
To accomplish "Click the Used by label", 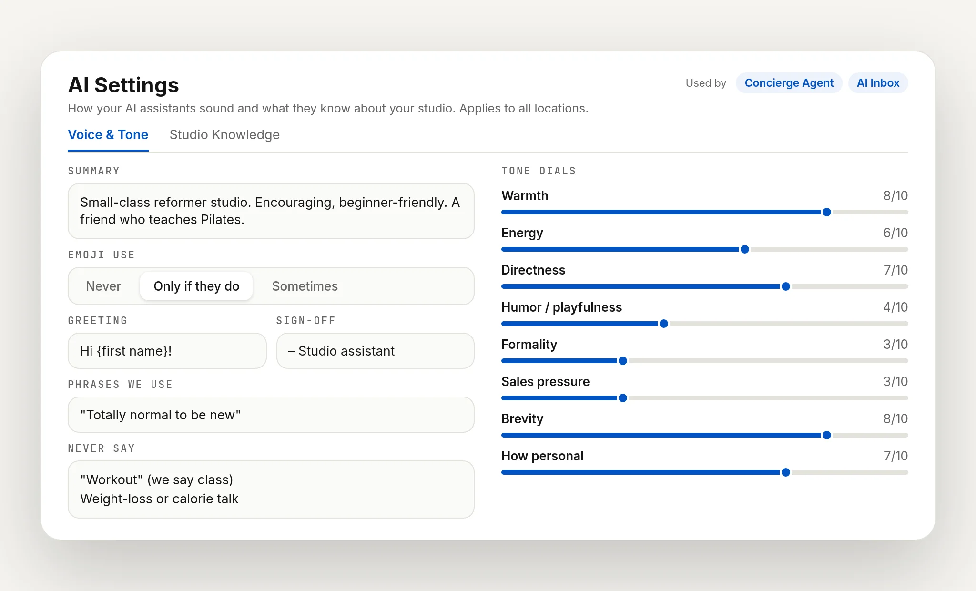I will 706,83.
